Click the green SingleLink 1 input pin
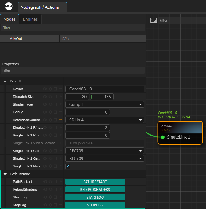Screen dimensions: 206x209 tap(163, 137)
